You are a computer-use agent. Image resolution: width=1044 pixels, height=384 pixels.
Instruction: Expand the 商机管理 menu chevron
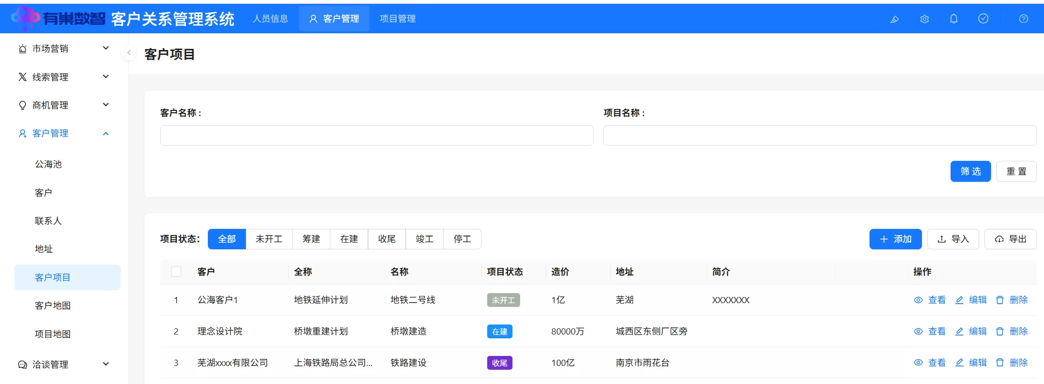tap(106, 105)
